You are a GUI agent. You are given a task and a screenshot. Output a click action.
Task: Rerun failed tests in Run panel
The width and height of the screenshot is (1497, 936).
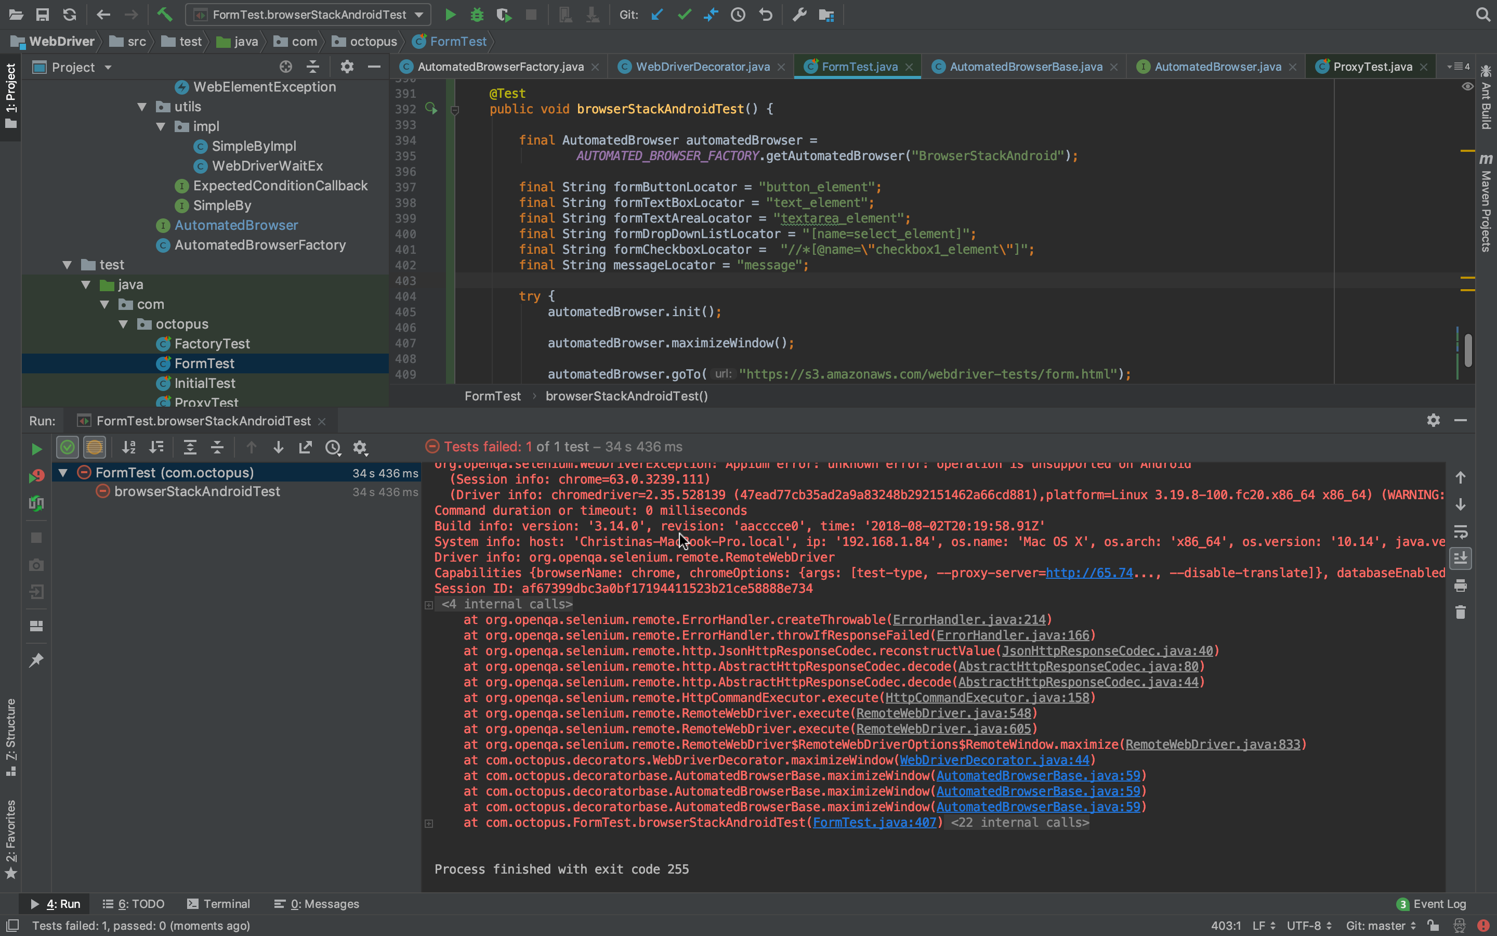click(x=36, y=475)
